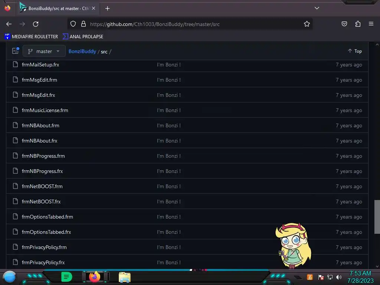The width and height of the screenshot is (380, 285).
Task: Open frmNBProgress.frx file
Action: pos(42,171)
